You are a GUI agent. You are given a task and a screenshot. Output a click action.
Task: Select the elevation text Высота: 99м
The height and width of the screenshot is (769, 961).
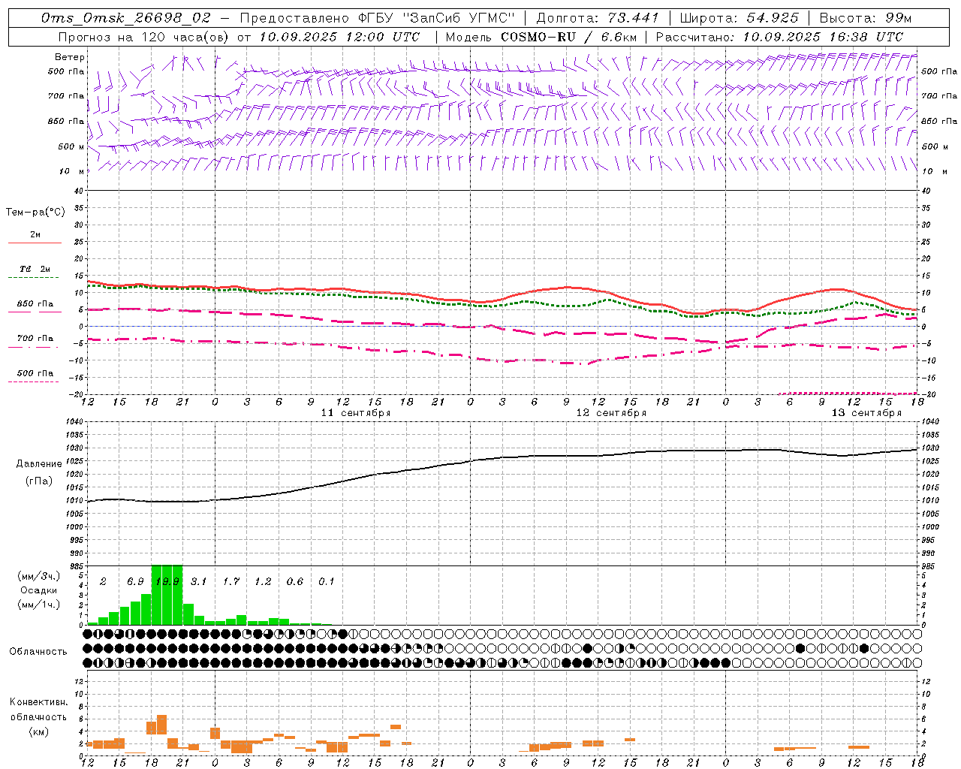click(866, 18)
